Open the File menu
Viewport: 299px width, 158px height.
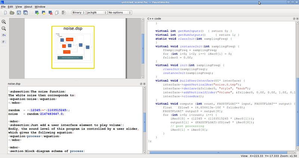3,7
